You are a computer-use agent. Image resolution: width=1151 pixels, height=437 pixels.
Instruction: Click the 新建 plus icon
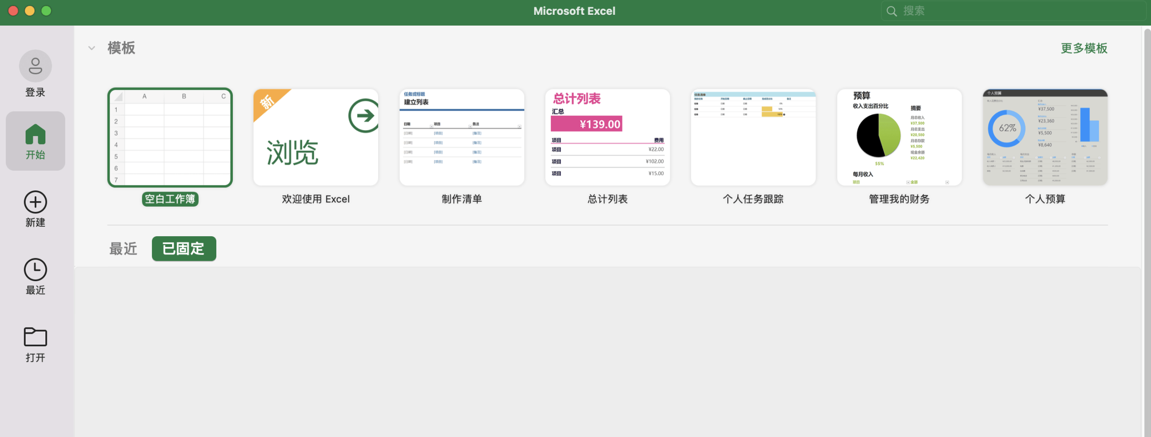click(x=35, y=202)
